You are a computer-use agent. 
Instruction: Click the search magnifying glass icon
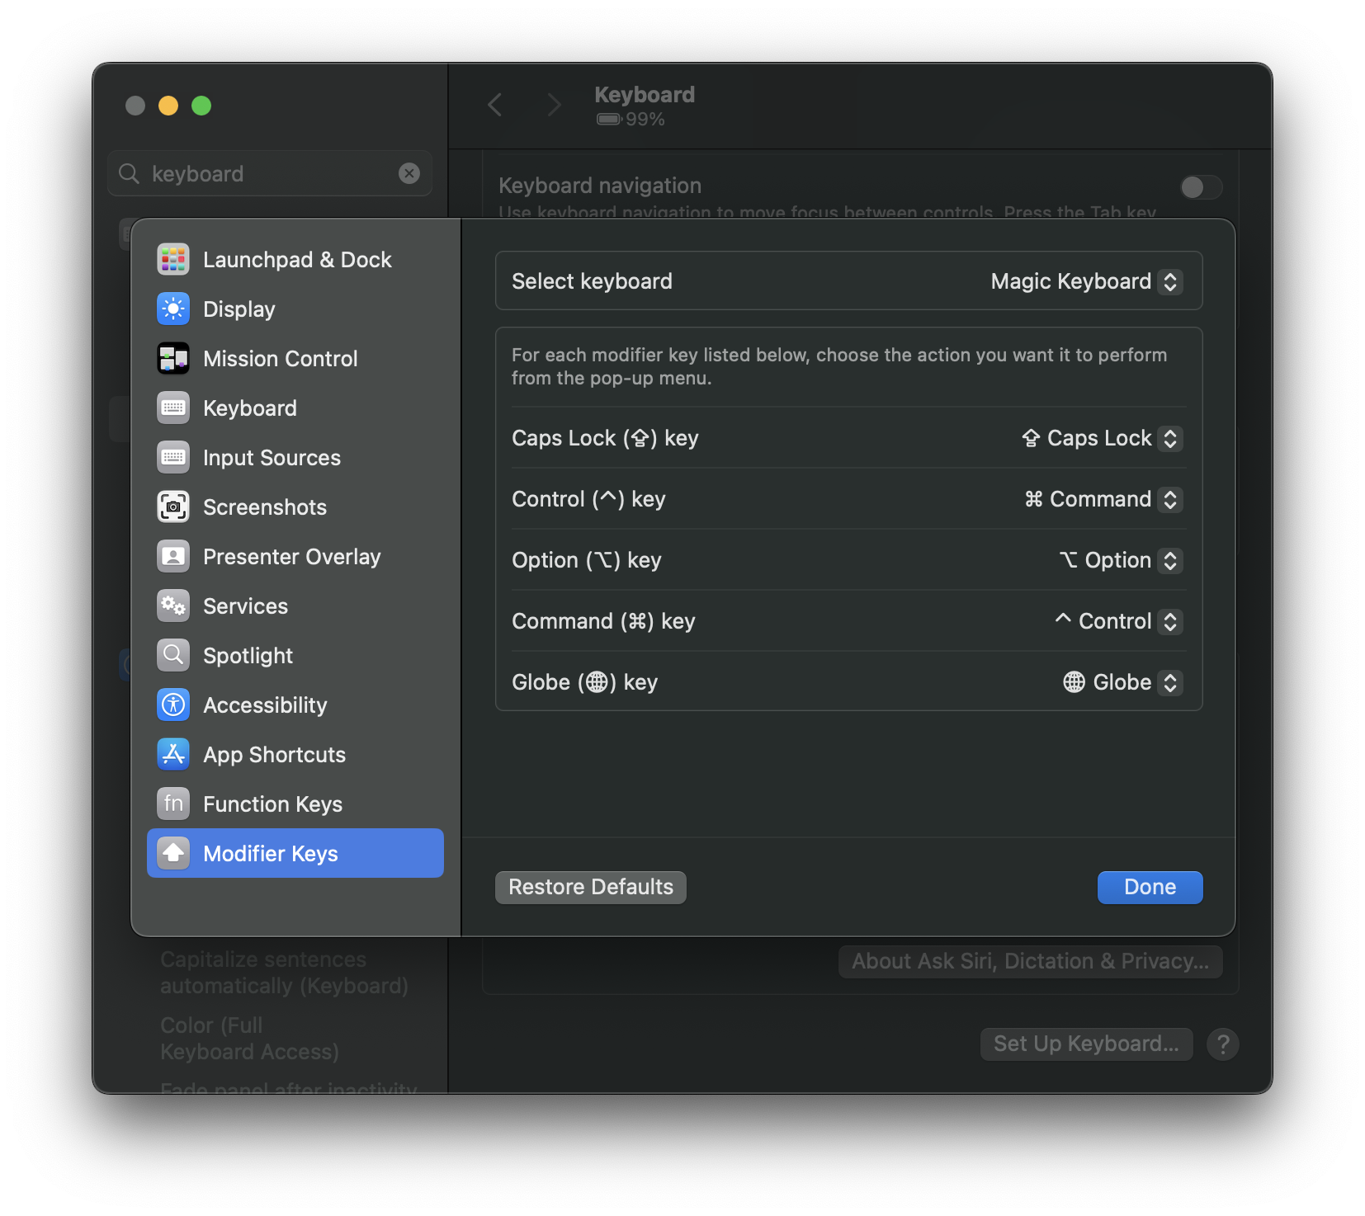click(129, 173)
